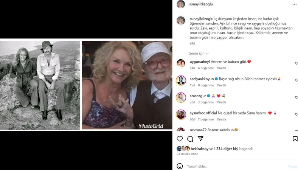Open more options three-dot menu
The height and width of the screenshot is (170, 298).
(x=295, y=4)
